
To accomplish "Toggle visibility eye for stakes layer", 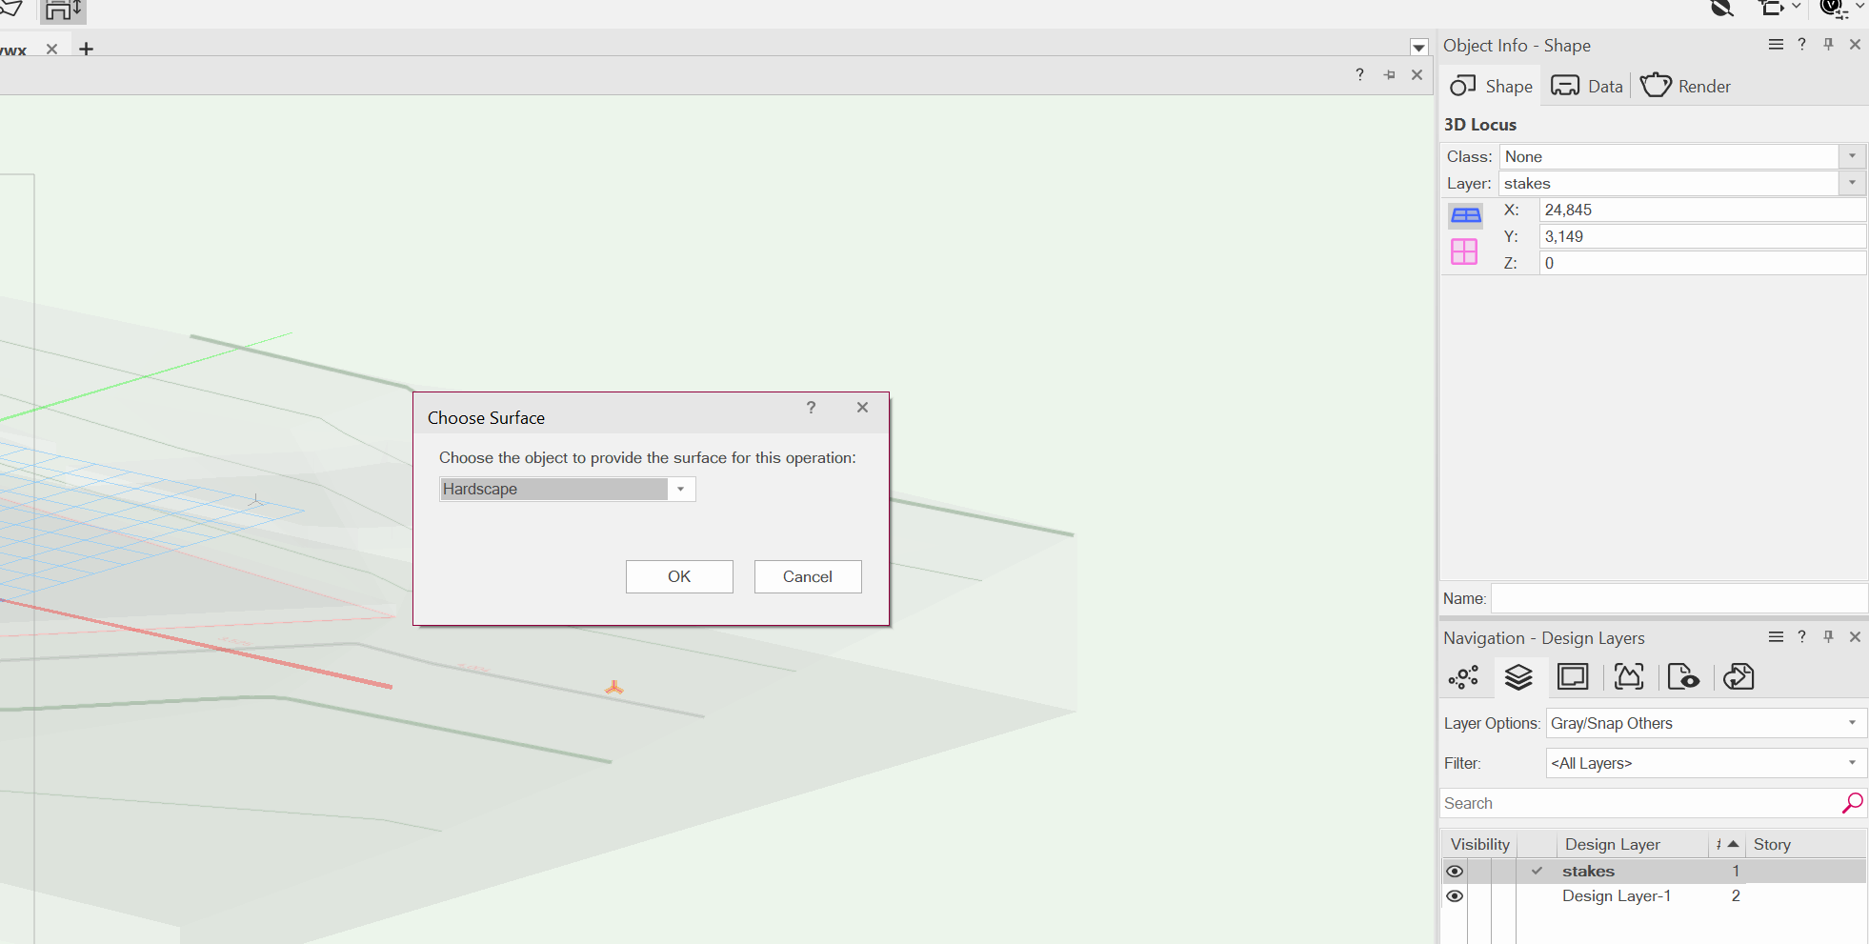I will [1455, 872].
